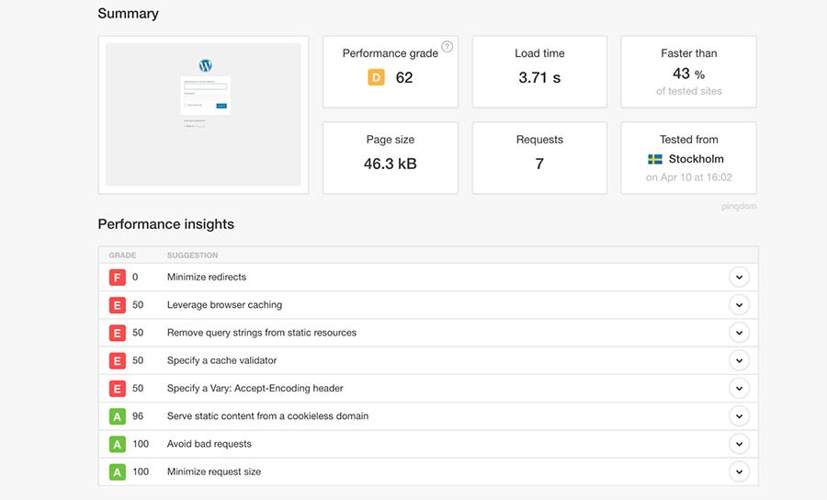Click the Performance grade help question mark icon
Image resolution: width=827 pixels, height=500 pixels.
click(447, 47)
